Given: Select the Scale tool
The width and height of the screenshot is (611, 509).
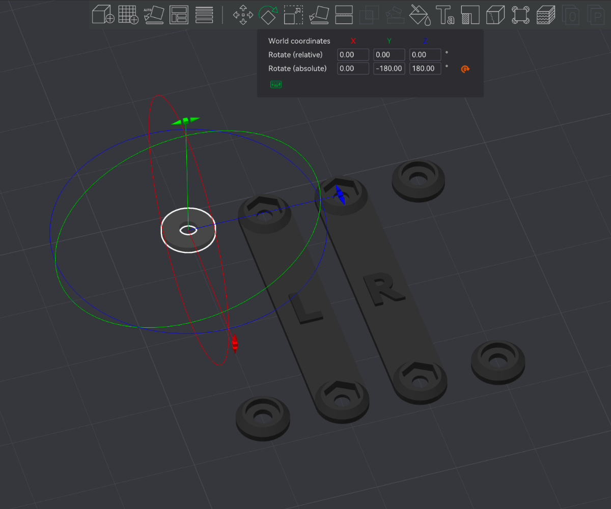Looking at the screenshot, I should point(293,15).
